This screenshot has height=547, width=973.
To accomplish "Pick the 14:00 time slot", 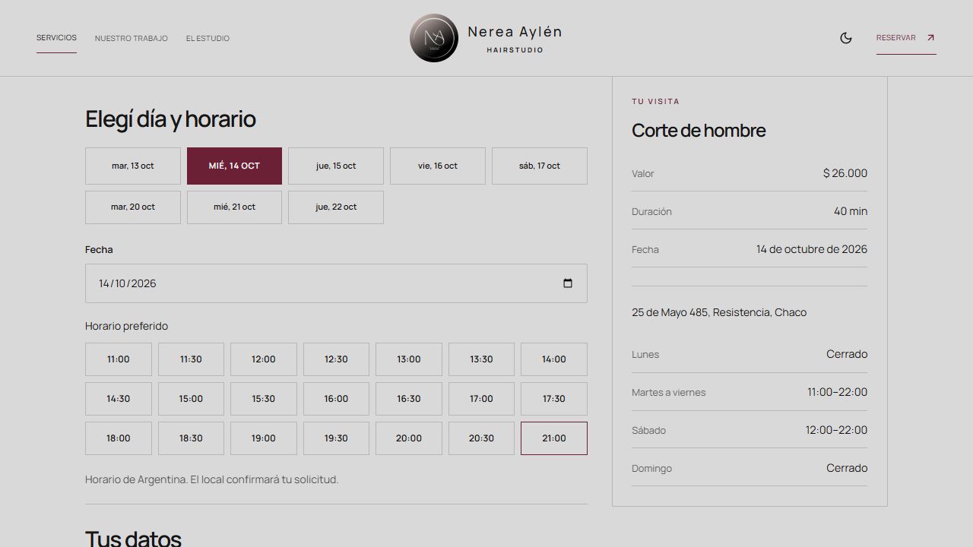I will point(554,359).
